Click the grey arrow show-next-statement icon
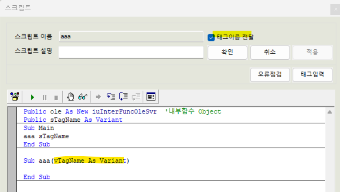Viewport: 340px width, 192px height. tap(98, 97)
